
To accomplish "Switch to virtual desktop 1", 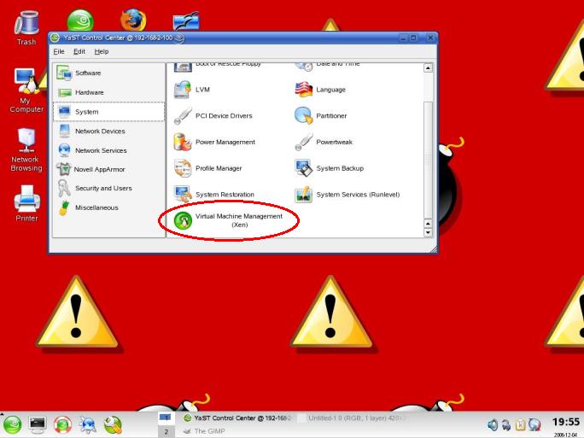I will [x=166, y=418].
